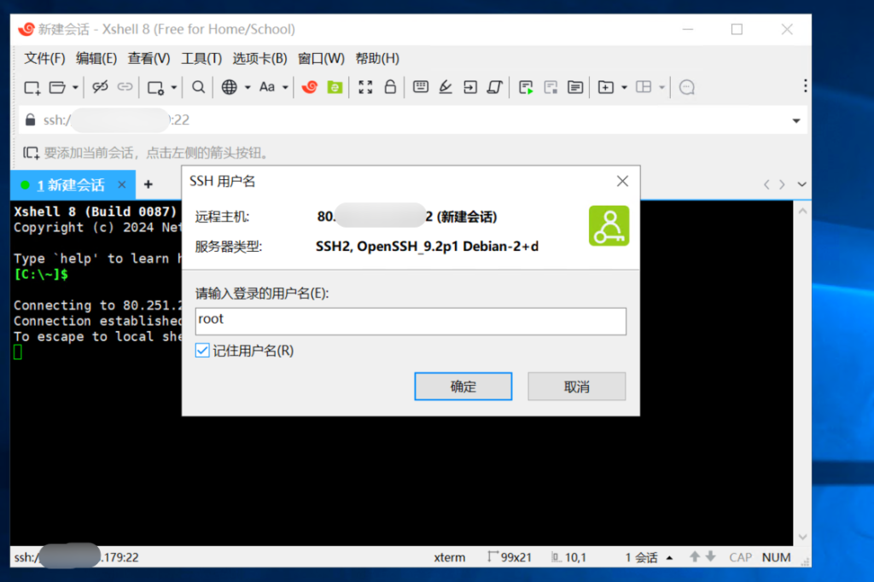The height and width of the screenshot is (582, 874).
Task: Open the 文件(F) menu
Action: coord(44,59)
